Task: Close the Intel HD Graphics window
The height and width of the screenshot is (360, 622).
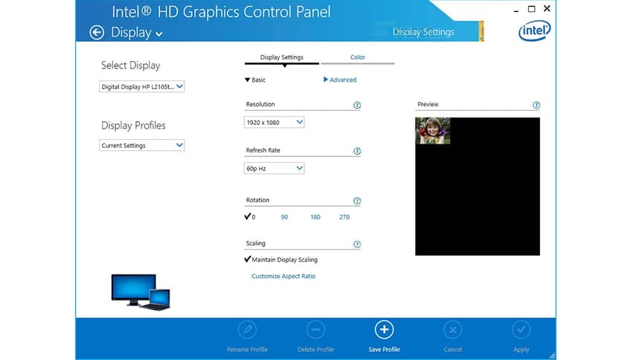Action: pyautogui.click(x=547, y=8)
